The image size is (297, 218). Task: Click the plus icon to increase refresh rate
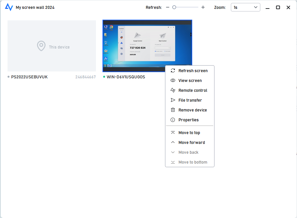tap(203, 7)
